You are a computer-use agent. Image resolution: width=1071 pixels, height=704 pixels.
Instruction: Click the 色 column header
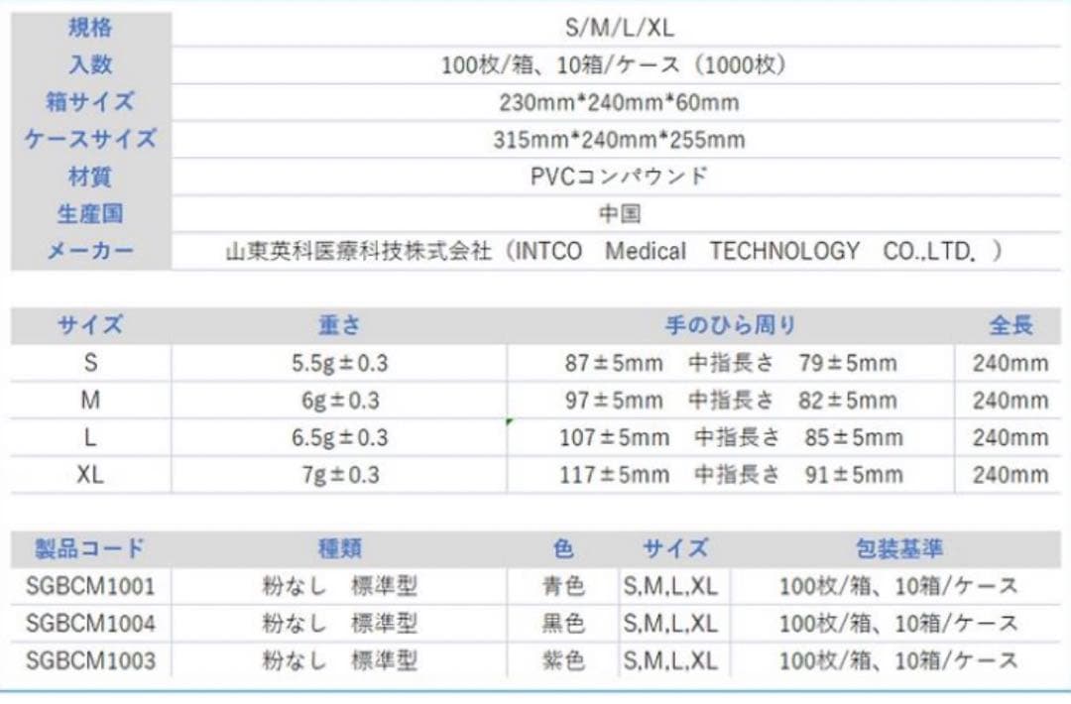coord(563,548)
